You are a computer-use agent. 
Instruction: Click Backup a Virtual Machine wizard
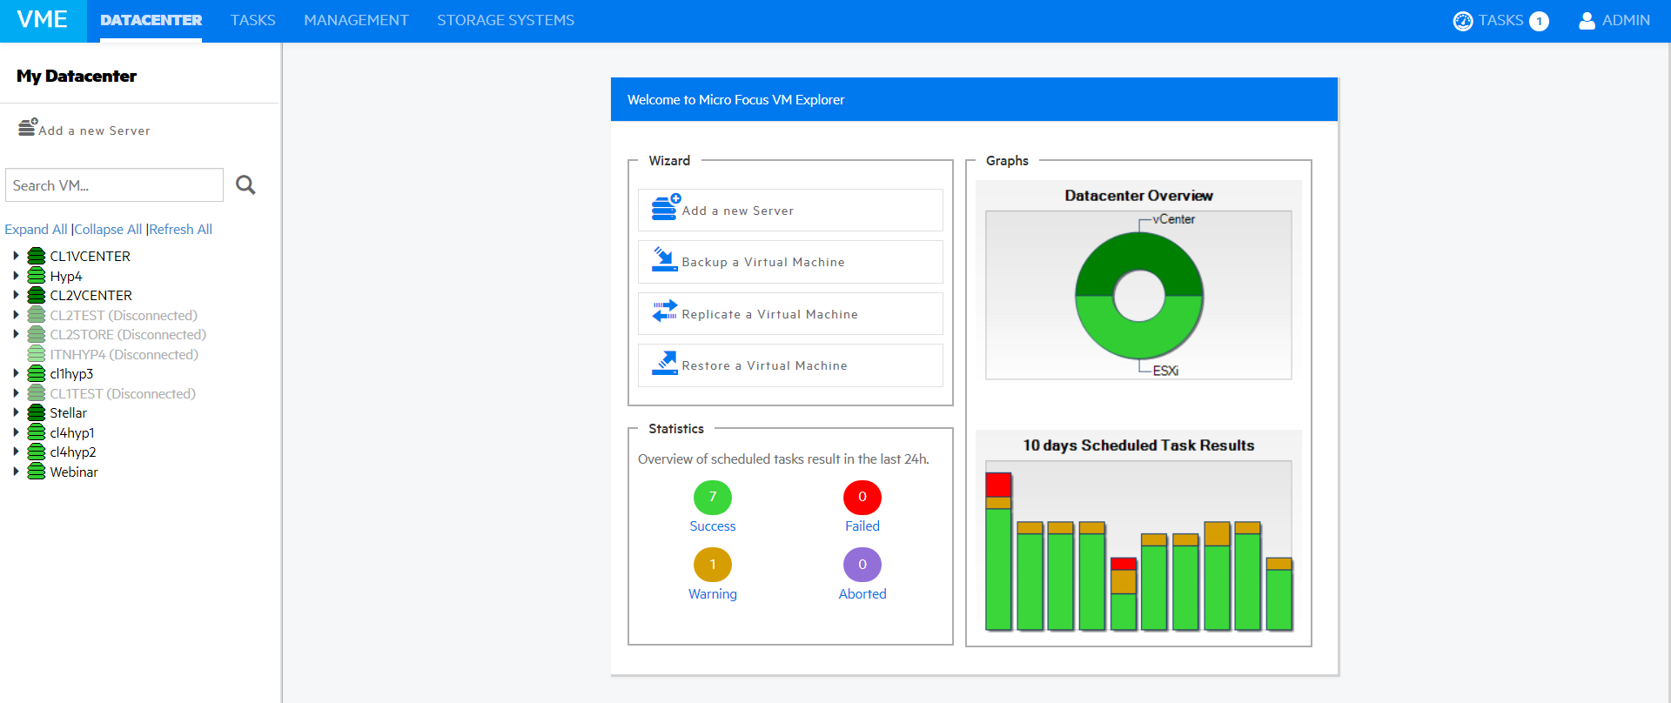click(790, 262)
